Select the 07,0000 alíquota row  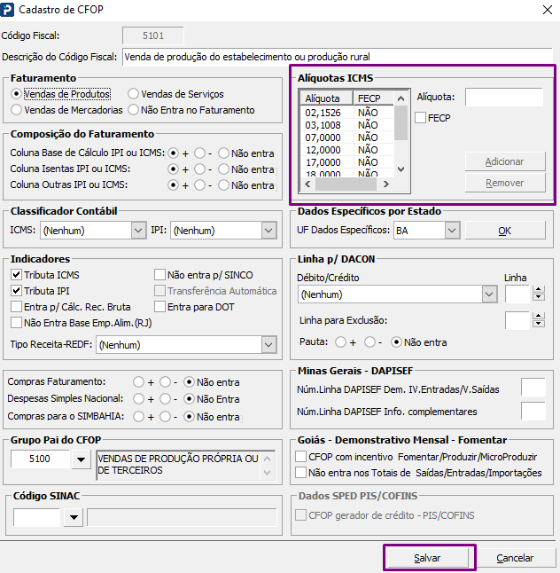click(x=346, y=137)
